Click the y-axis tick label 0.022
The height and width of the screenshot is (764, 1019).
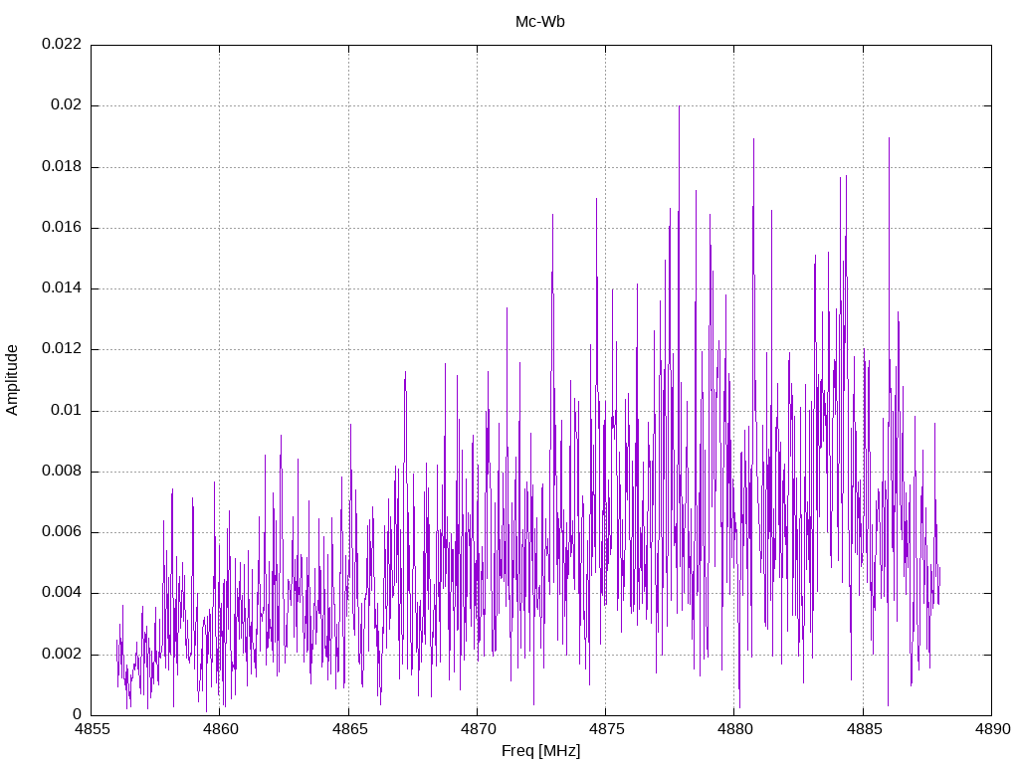pos(62,44)
